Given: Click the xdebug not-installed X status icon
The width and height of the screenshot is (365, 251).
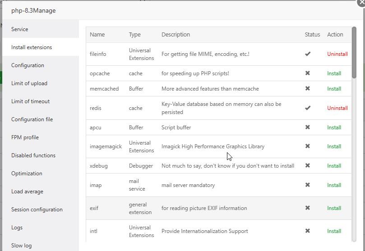Looking at the screenshot, I should 308,166.
